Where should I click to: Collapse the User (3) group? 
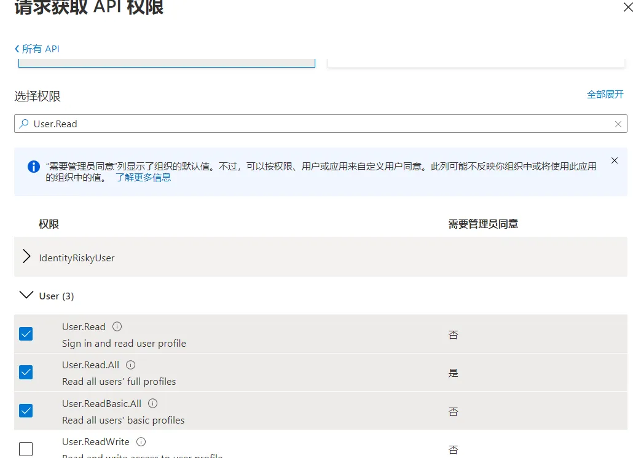pyautogui.click(x=26, y=294)
